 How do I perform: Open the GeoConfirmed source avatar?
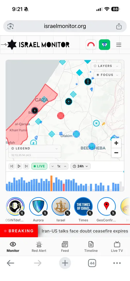[106, 207]
